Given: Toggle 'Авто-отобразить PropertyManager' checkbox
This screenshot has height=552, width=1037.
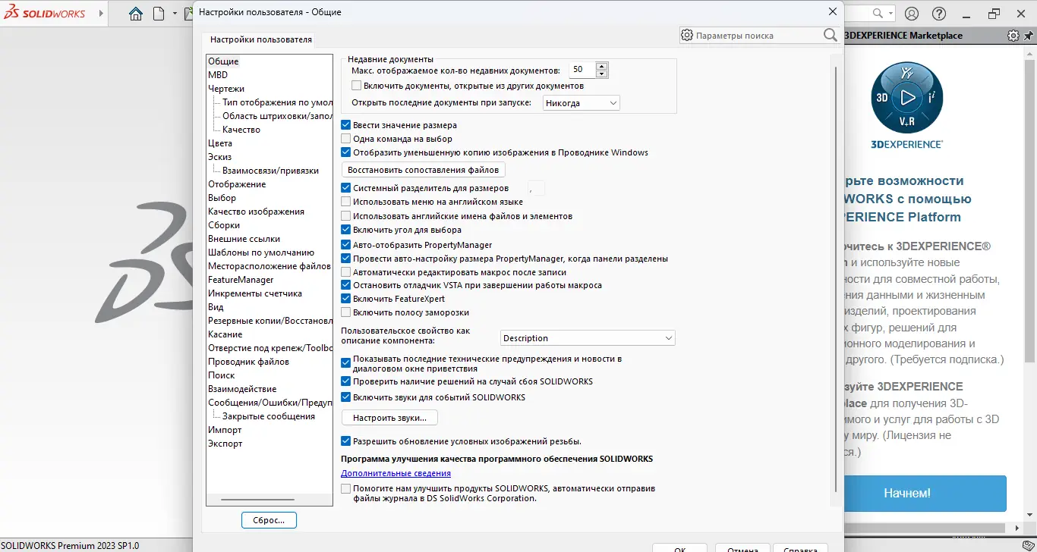Looking at the screenshot, I should click(346, 245).
